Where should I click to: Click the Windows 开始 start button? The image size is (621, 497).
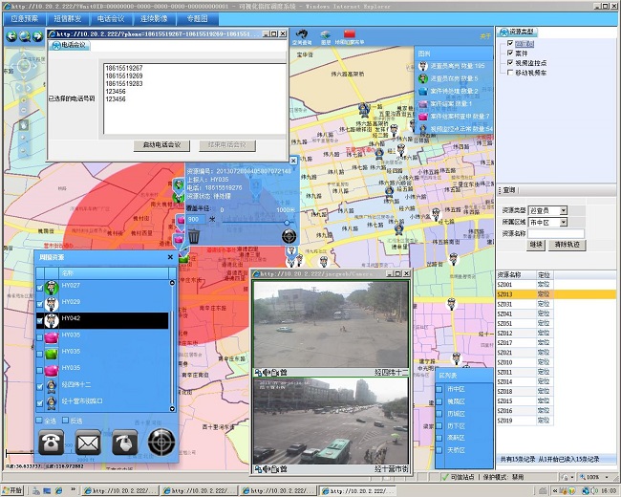12,490
